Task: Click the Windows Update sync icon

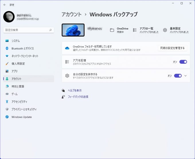Action: point(7,117)
